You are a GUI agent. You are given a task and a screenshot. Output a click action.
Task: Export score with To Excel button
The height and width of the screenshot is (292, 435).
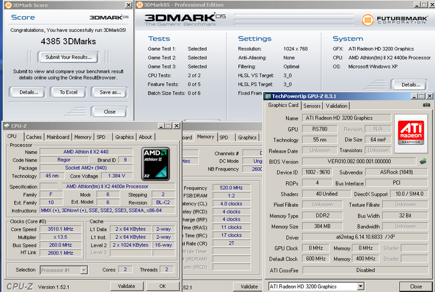pyautogui.click(x=68, y=92)
